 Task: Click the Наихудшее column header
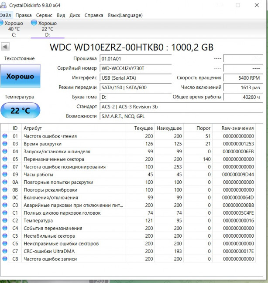[169, 128]
